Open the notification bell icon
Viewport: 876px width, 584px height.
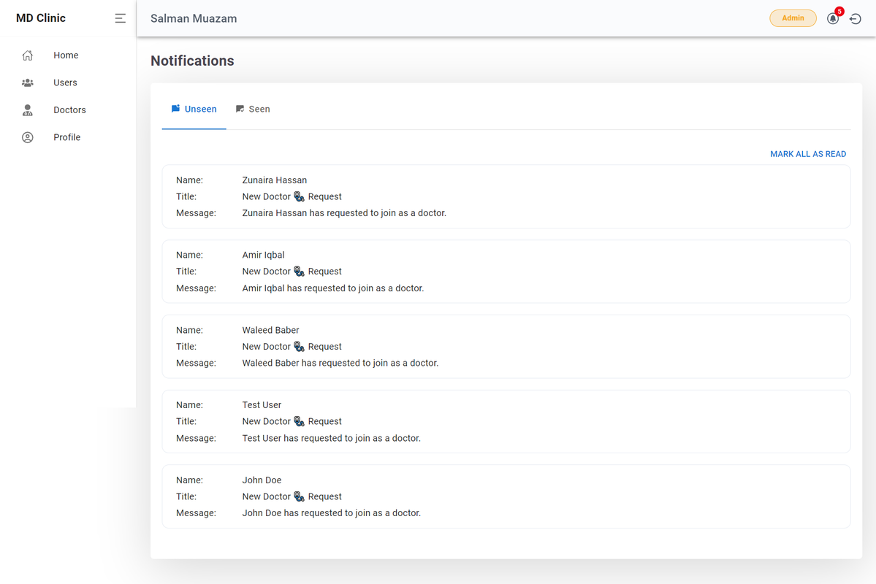[x=832, y=19]
